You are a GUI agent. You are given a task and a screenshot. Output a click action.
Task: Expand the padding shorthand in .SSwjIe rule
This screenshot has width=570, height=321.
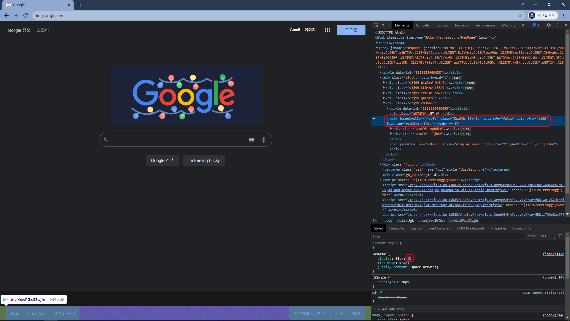395,282
